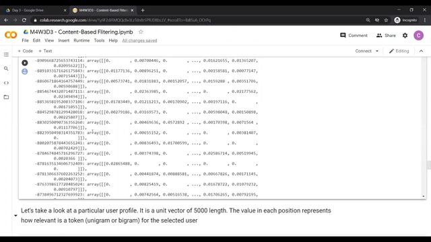Click Connect to start runtime
The height and width of the screenshot is (242, 431).
[363, 51]
